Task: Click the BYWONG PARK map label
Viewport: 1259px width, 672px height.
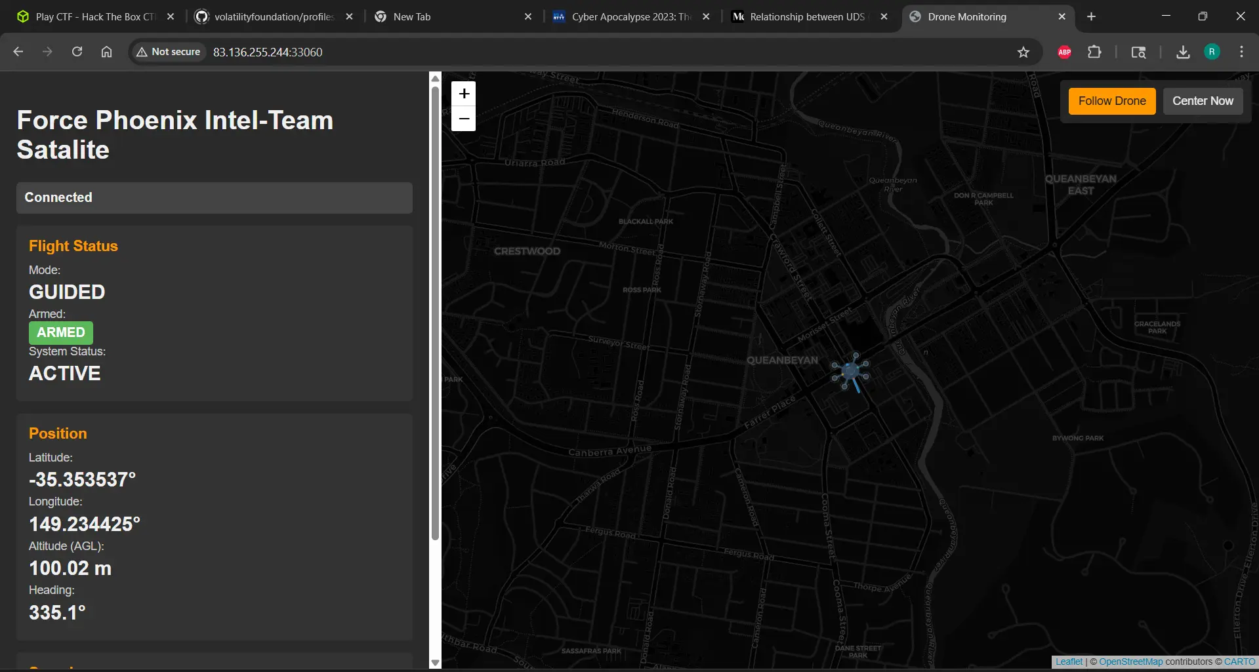Action: coord(1078,438)
